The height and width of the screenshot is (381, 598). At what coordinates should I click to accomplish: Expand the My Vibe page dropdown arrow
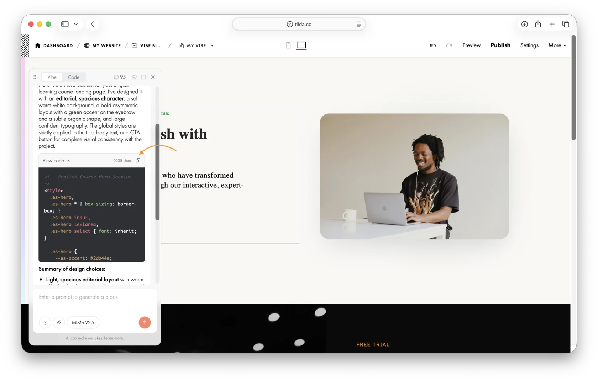pyautogui.click(x=212, y=45)
